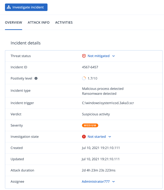Select the Overview tab
The image size is (164, 190).
click(x=13, y=23)
